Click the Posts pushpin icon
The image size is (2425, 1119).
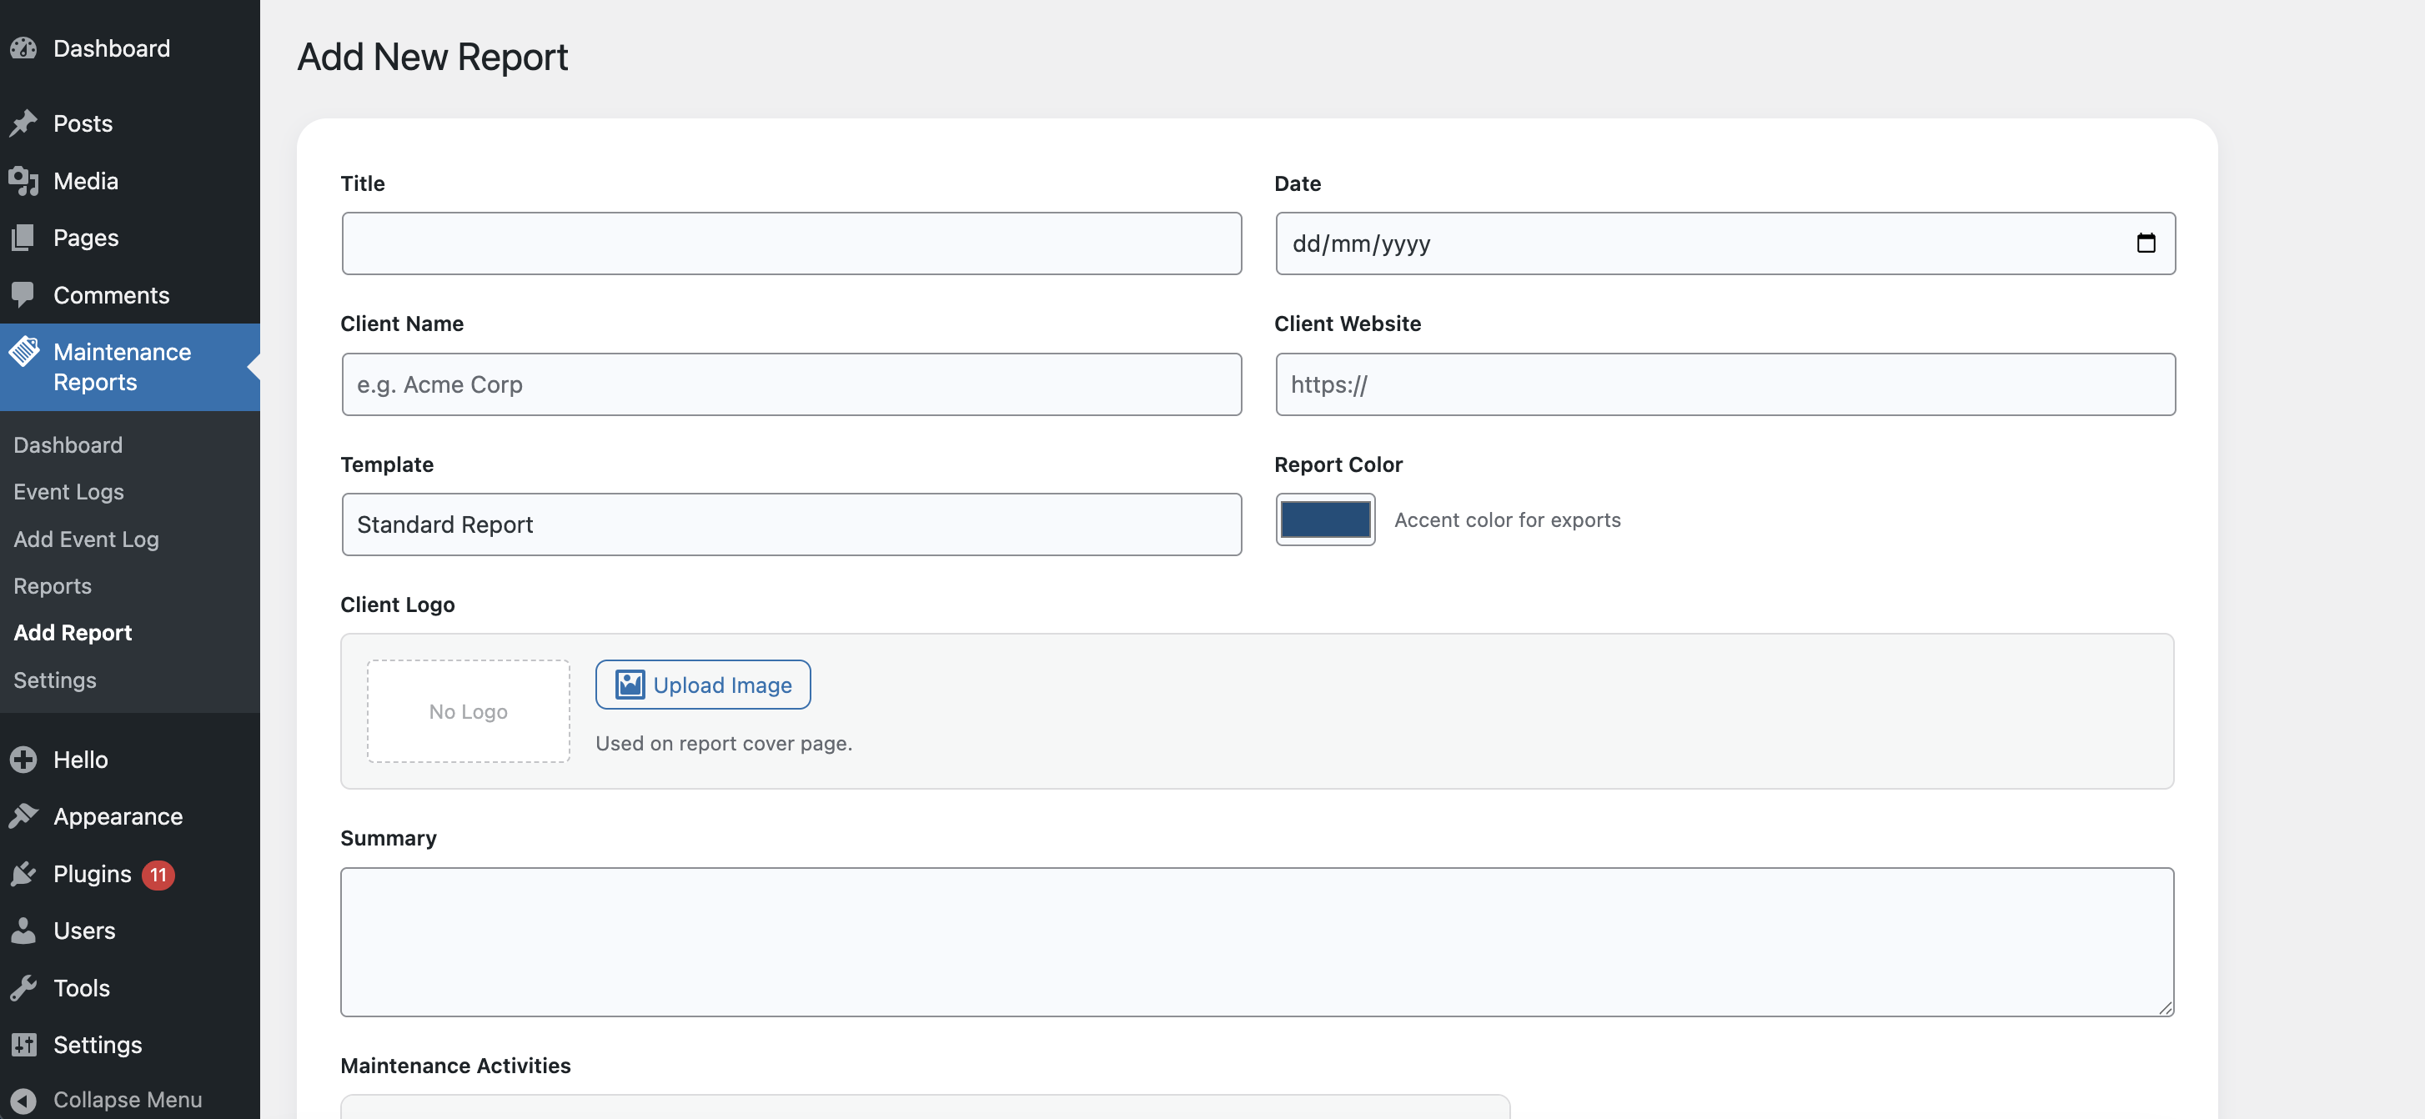pos(23,123)
